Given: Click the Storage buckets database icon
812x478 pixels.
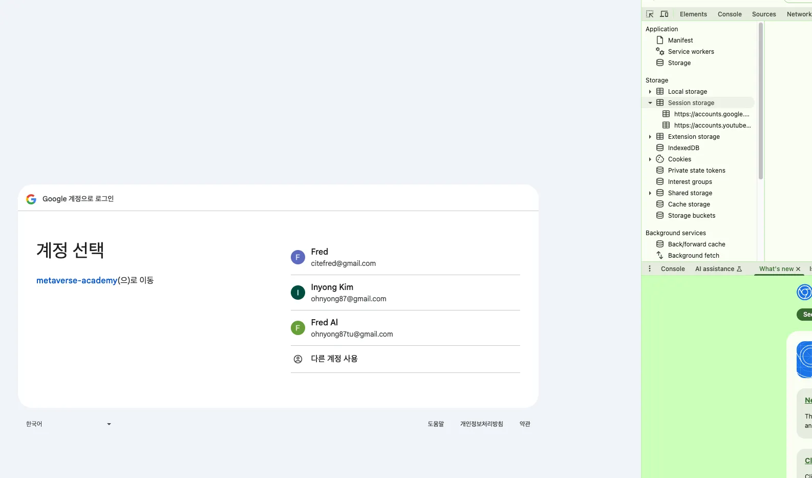Looking at the screenshot, I should (660, 215).
